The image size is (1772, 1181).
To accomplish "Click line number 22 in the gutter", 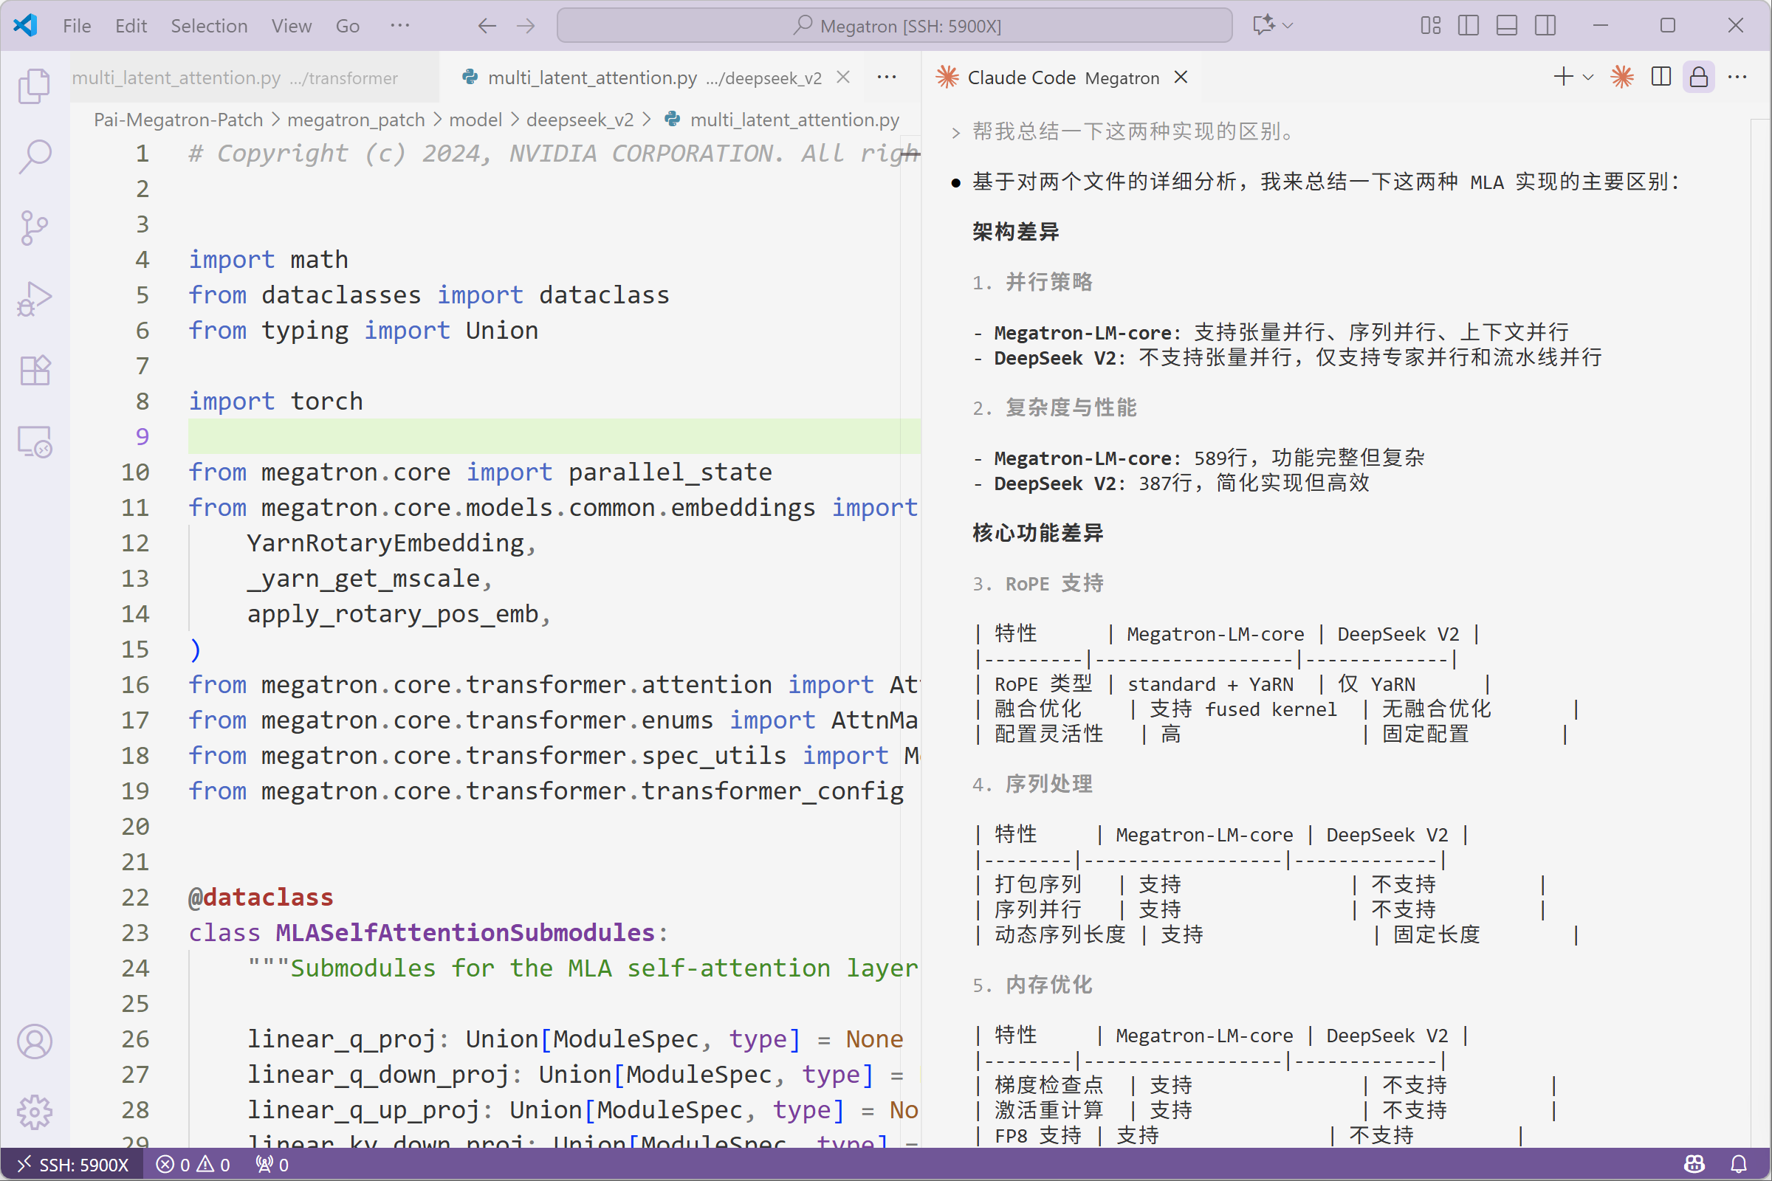I will [136, 897].
